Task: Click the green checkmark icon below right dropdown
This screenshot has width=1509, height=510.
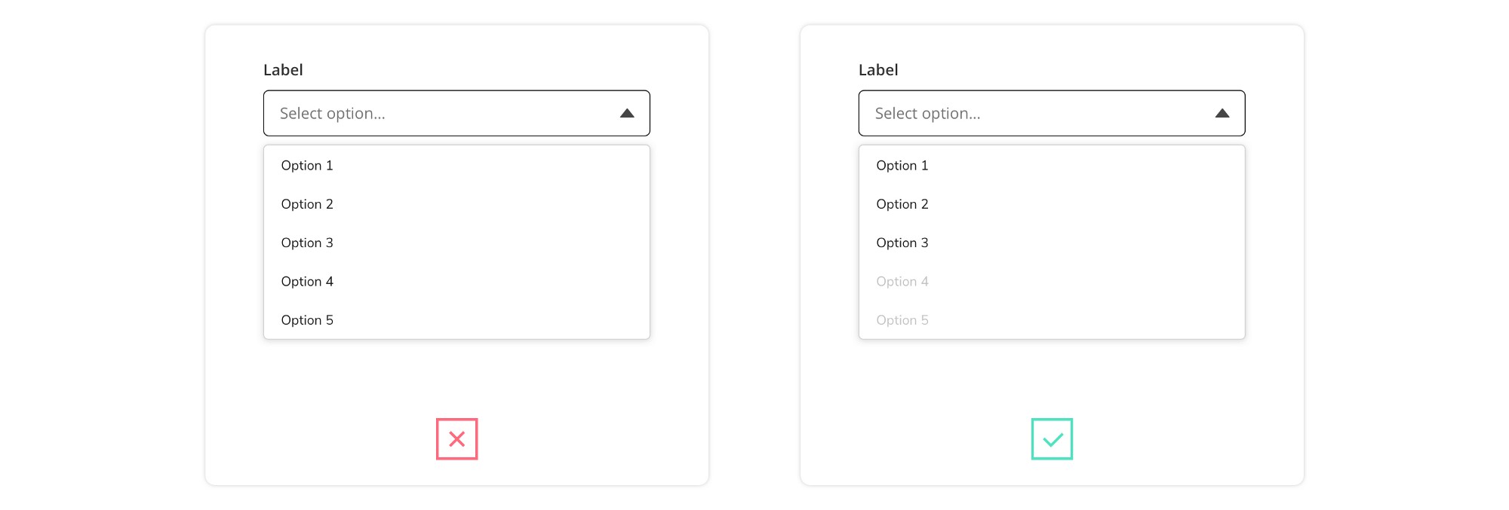Action: 1052,439
